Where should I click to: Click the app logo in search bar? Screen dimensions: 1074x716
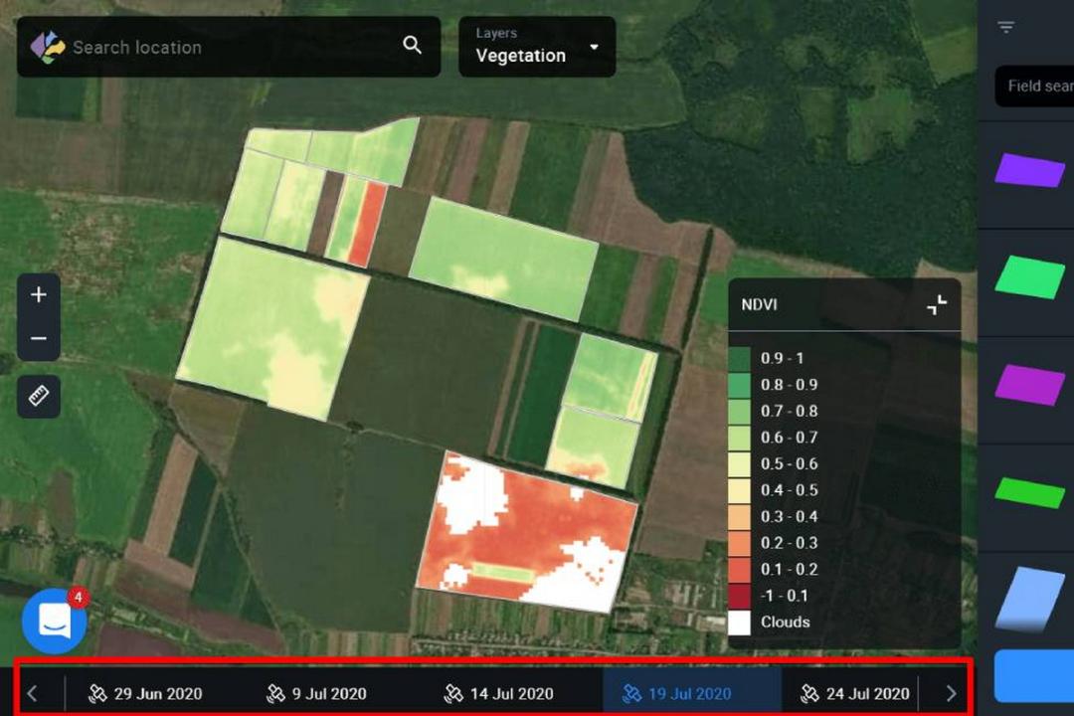(48, 48)
